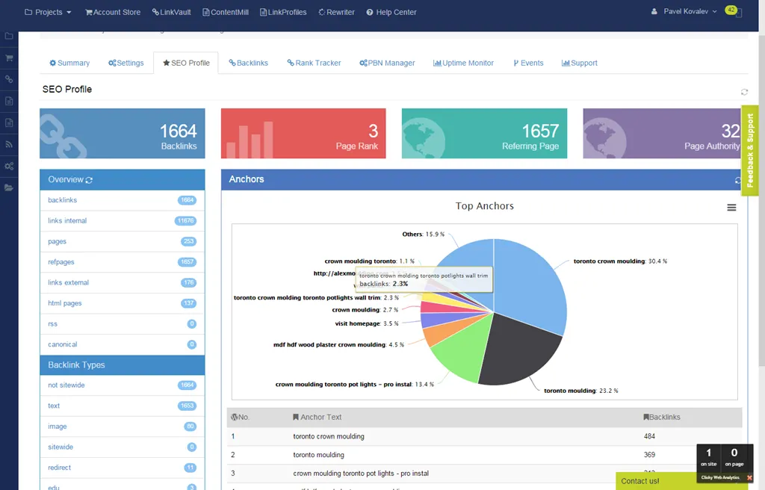This screenshot has height=490, width=765.
Task: Select the not sitewide backlink type
Action: (123, 385)
